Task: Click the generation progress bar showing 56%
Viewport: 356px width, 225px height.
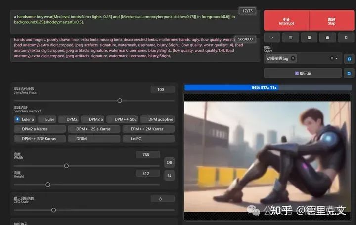Action: [268, 87]
